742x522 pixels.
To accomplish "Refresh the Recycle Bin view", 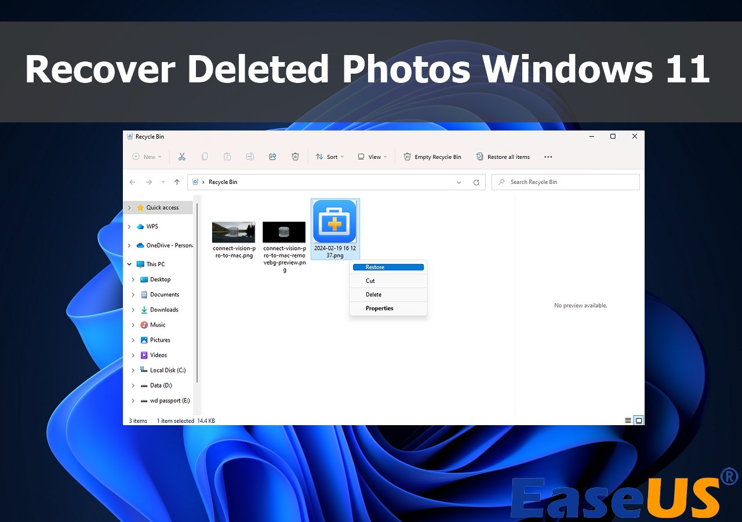I will pyautogui.click(x=477, y=182).
